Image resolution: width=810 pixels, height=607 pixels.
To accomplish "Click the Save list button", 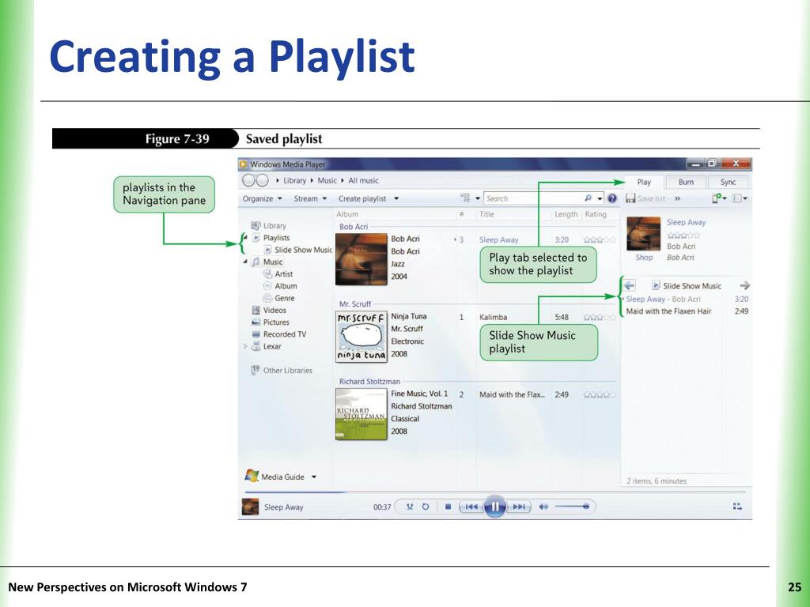I will (x=645, y=198).
